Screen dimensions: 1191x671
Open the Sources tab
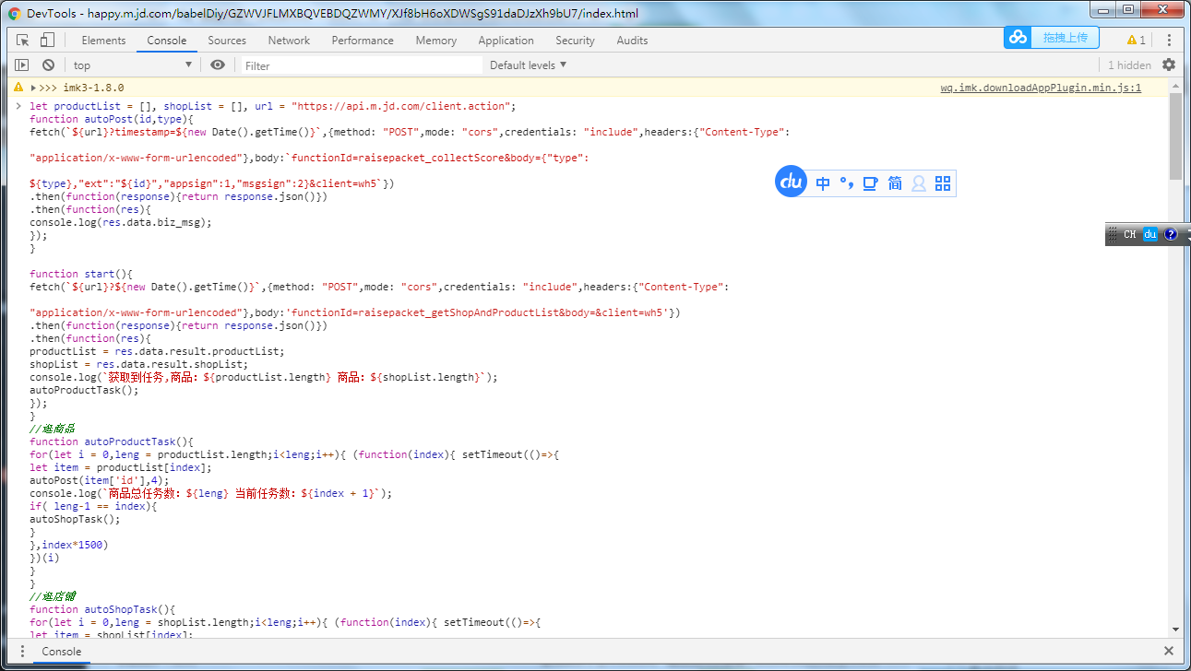pos(227,41)
